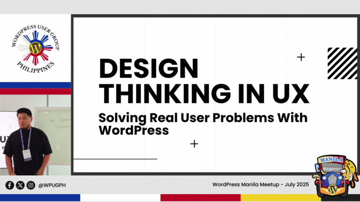Click the 'WordPress Manila Meetup - July 2025' text
The height and width of the screenshot is (202, 360).
pyautogui.click(x=260, y=185)
